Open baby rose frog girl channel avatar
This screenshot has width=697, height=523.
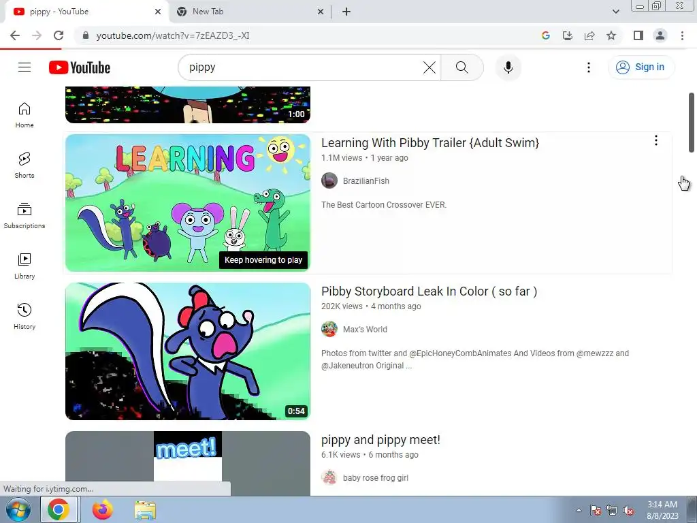pyautogui.click(x=329, y=477)
